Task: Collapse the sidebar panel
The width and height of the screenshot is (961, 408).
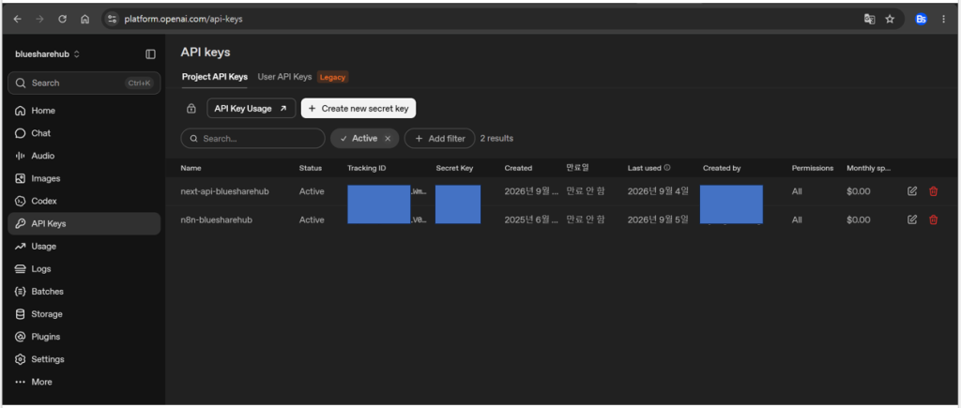Action: click(150, 53)
